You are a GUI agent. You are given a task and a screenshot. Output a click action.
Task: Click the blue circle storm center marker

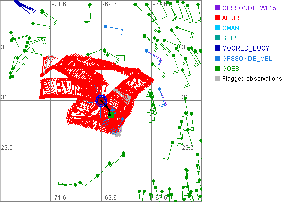(x=102, y=100)
